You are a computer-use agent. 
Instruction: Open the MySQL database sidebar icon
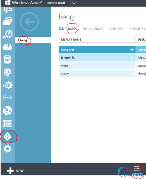point(7,59)
